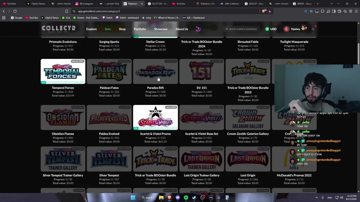
Task: Click the address bar URL
Action: [99, 11]
